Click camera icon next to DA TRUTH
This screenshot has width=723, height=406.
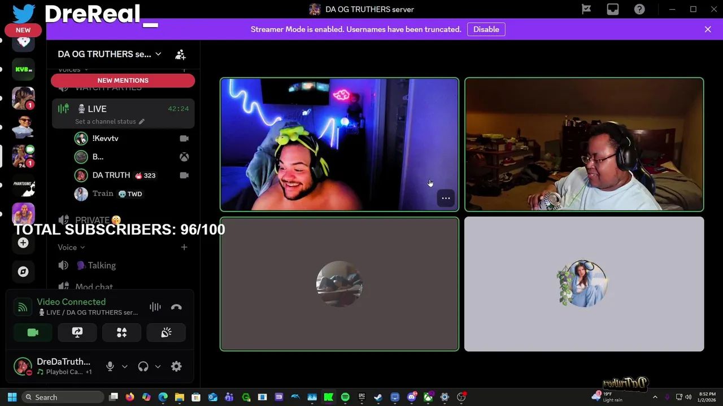pyautogui.click(x=184, y=175)
